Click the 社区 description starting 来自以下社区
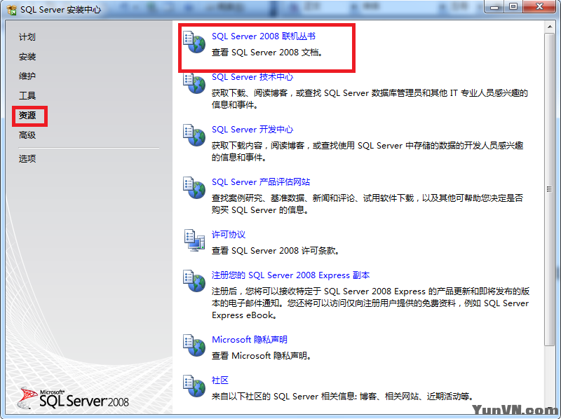The image size is (561, 419). (344, 397)
